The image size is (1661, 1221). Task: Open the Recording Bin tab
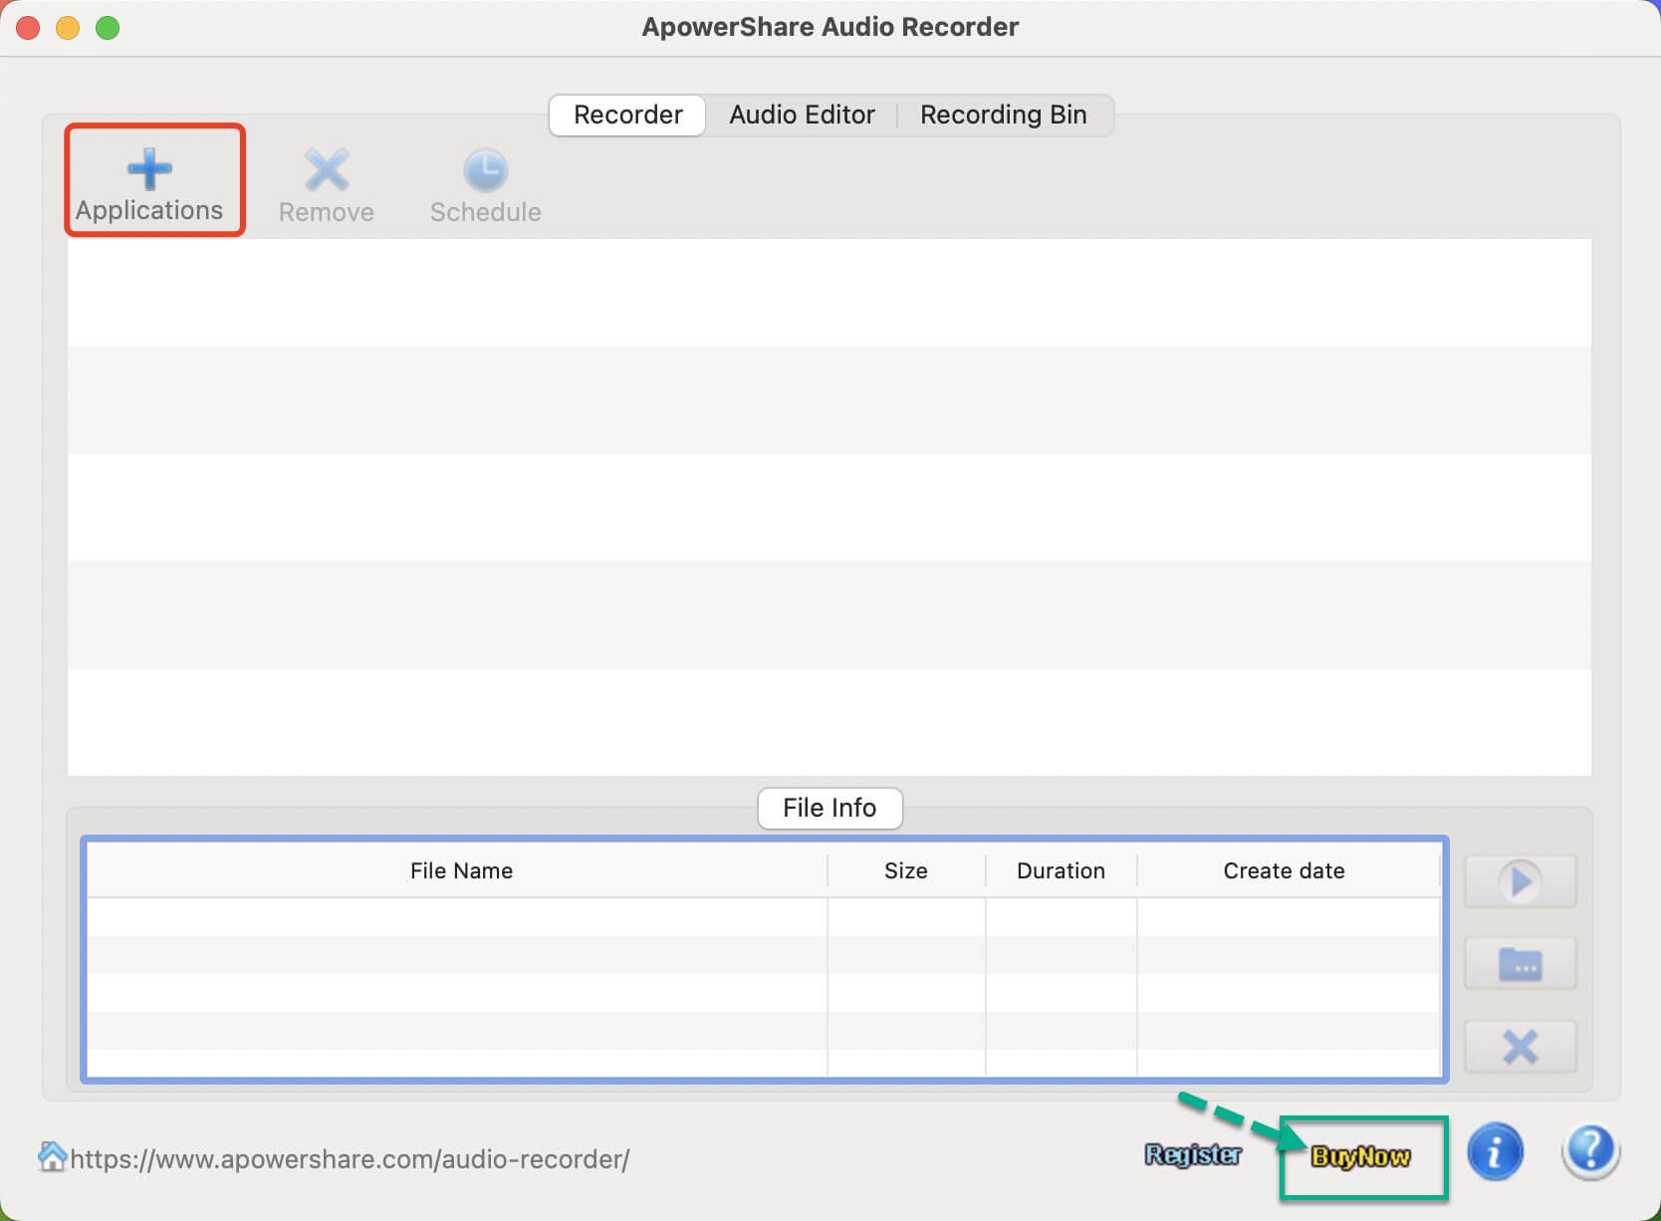point(1003,115)
